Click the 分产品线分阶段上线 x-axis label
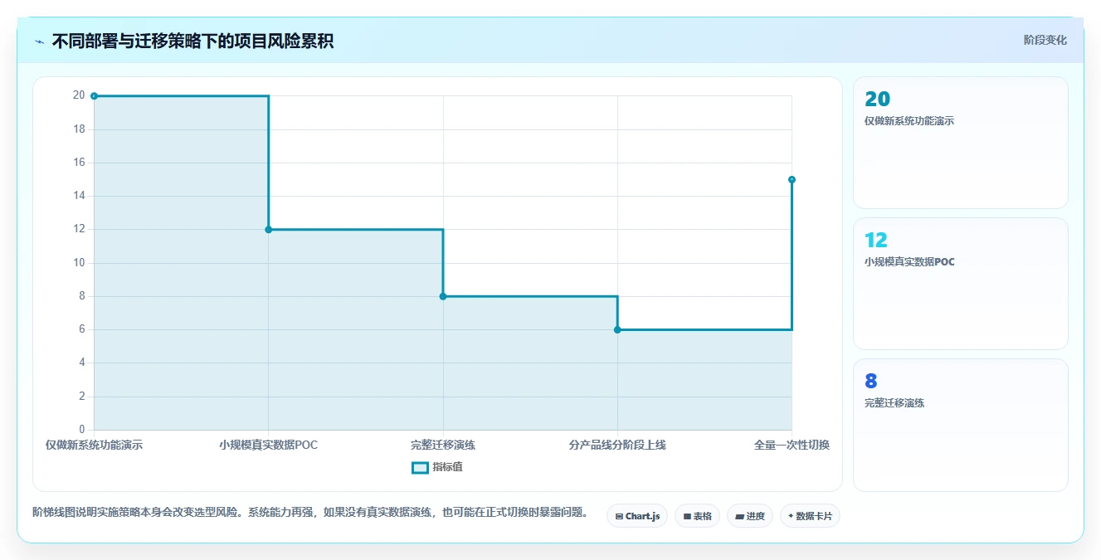This screenshot has width=1101, height=560. click(x=617, y=445)
